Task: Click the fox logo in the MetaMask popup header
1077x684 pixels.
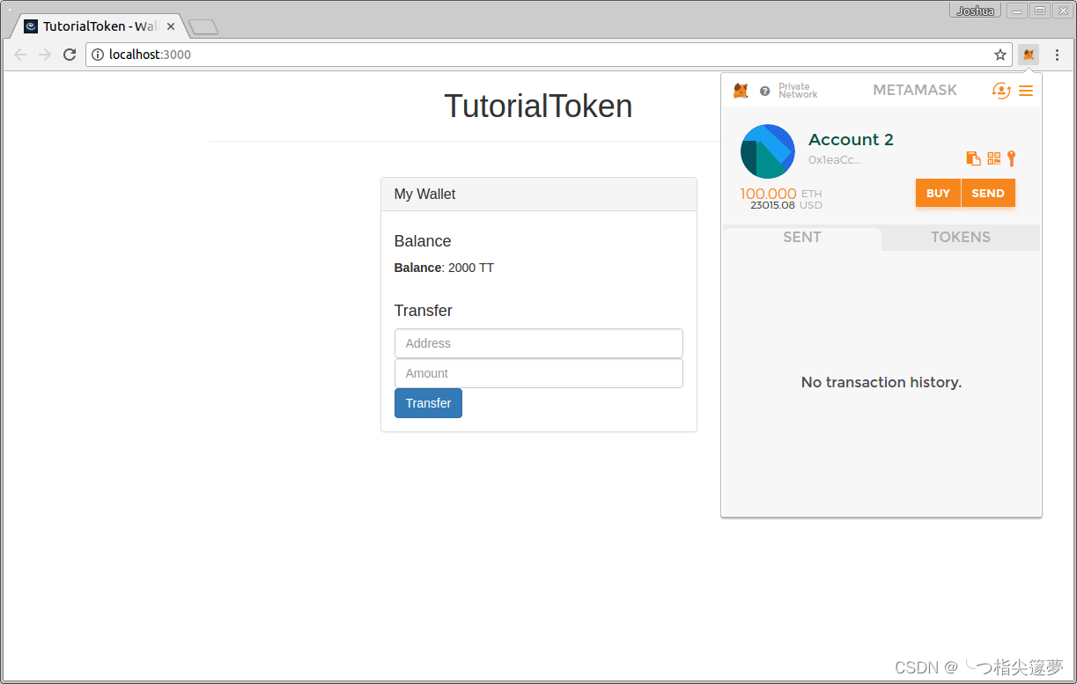Action: pyautogui.click(x=741, y=91)
